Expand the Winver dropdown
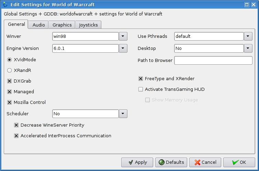Screen dimensions: 259x171 123,36
